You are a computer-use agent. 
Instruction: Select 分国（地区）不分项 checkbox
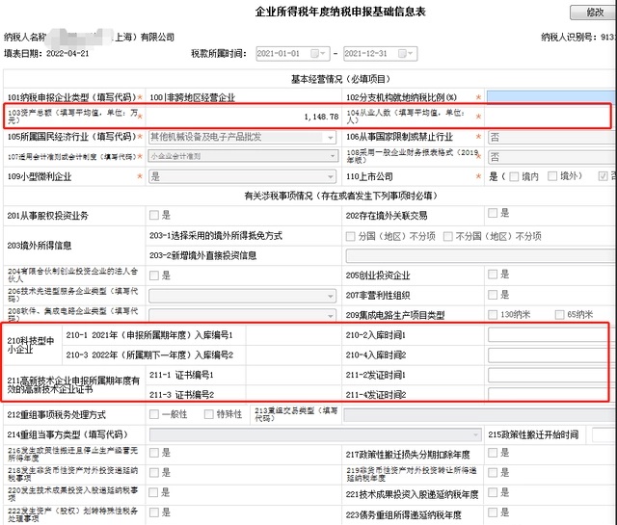pyautogui.click(x=350, y=236)
